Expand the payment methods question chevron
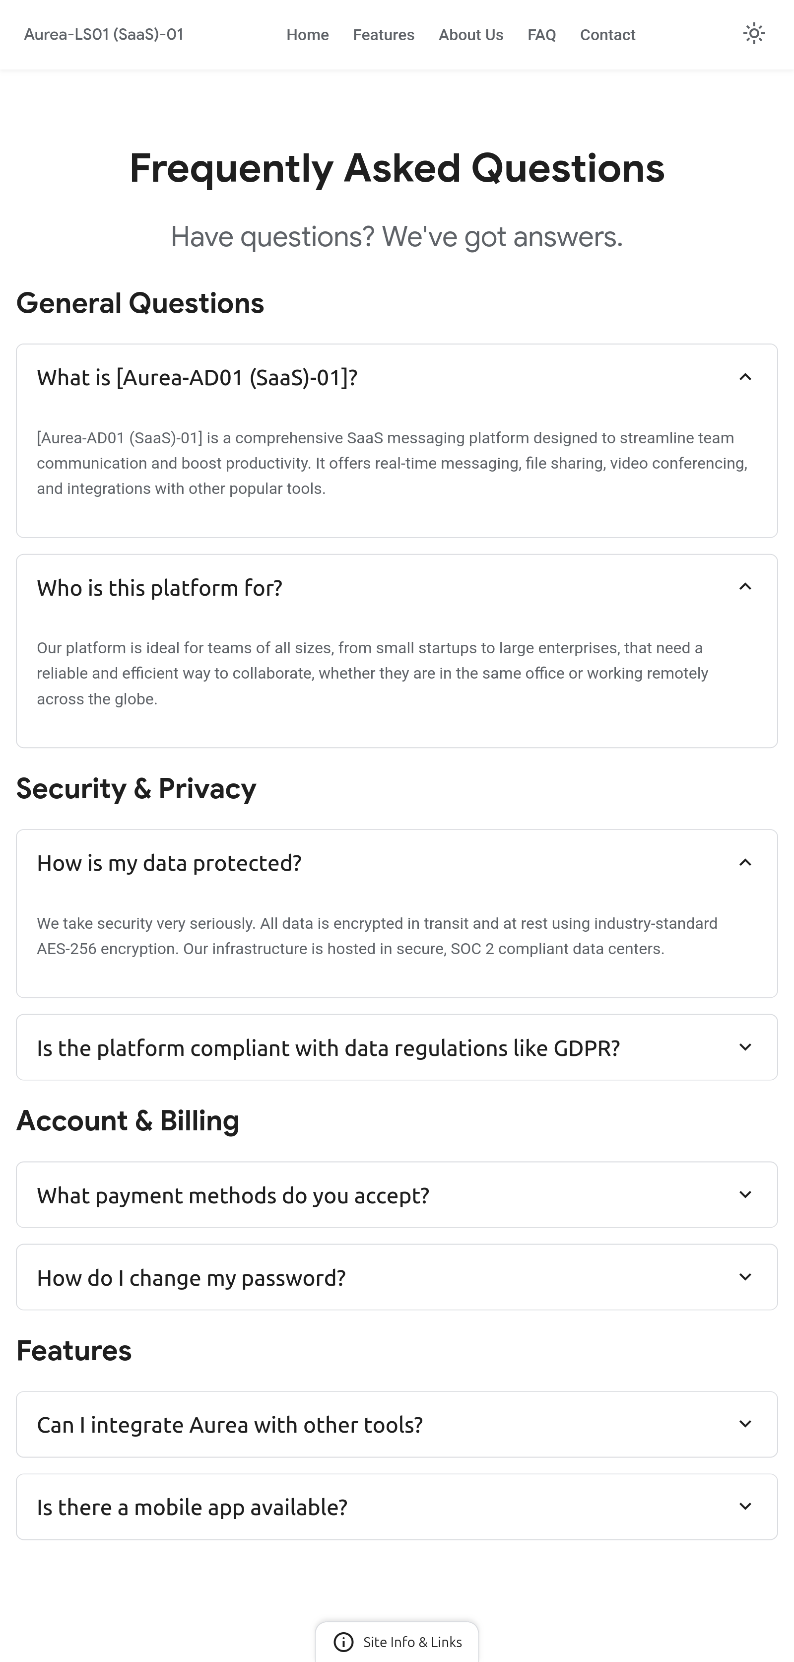Image resolution: width=794 pixels, height=1662 pixels. point(745,1195)
